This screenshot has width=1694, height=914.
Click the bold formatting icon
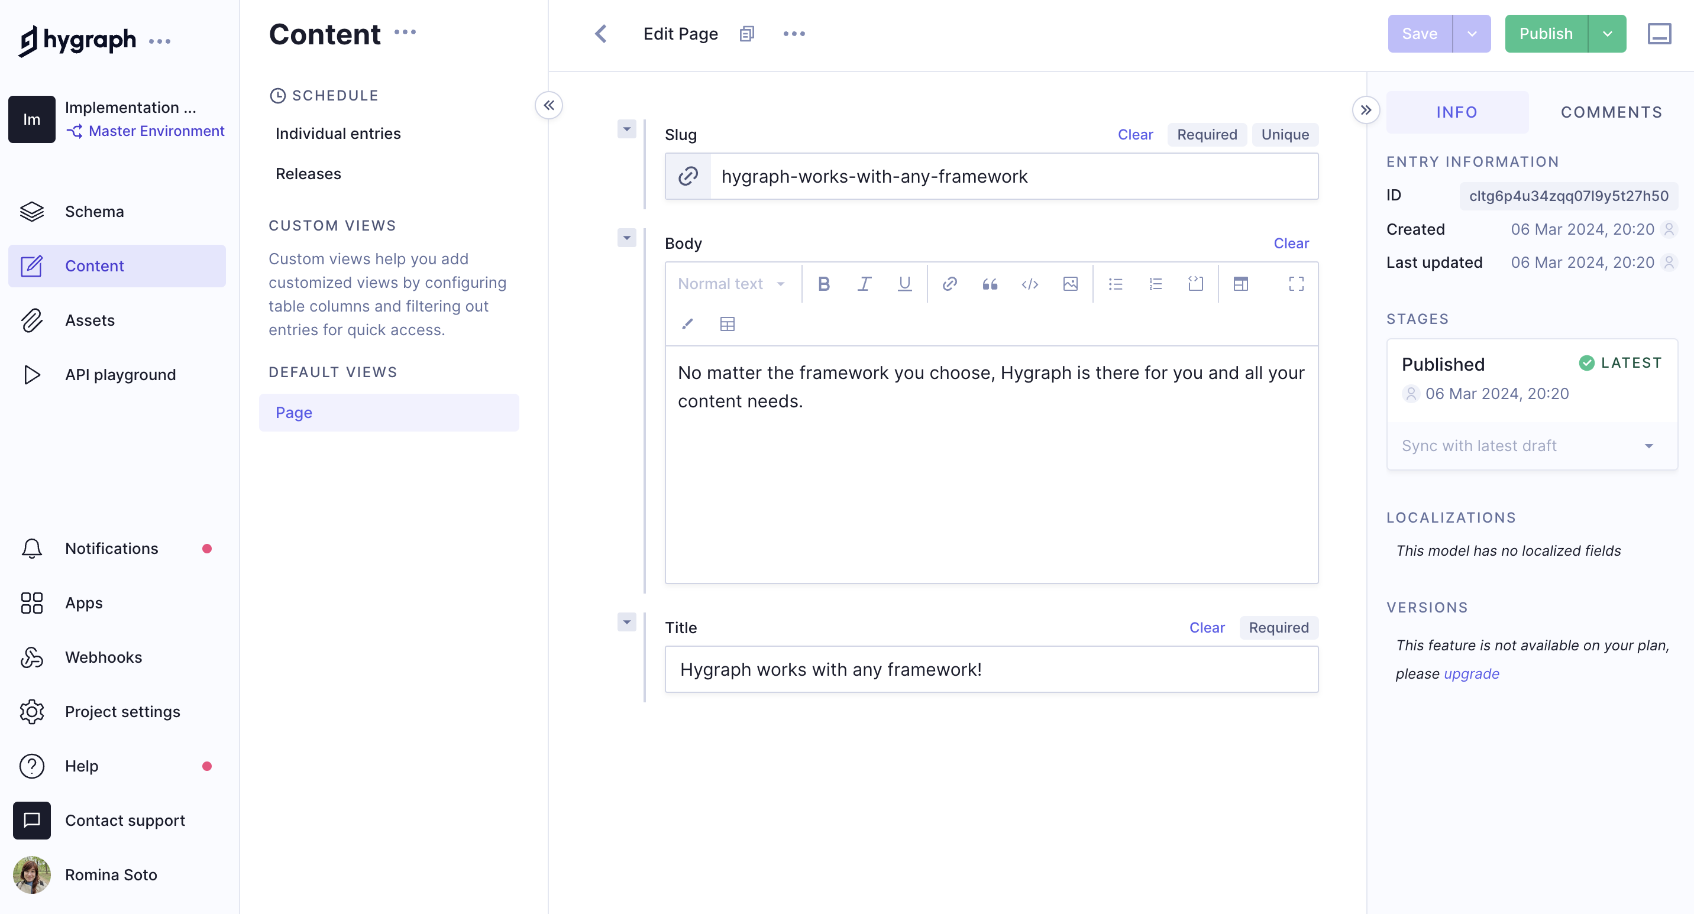pos(824,284)
